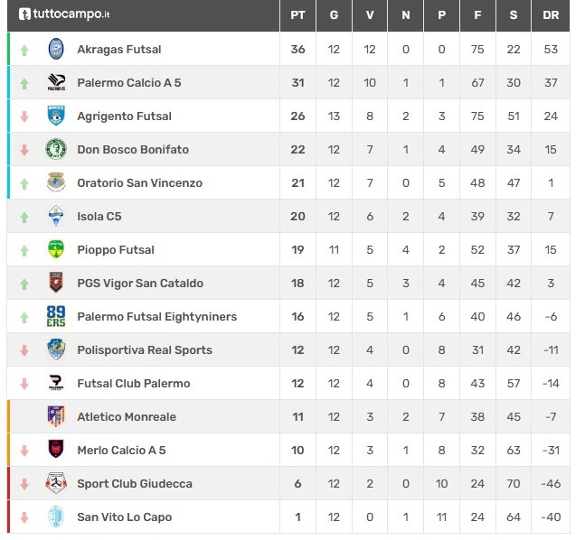Viewport: 585px width, 540px height.
Task: Open the Futsal Club Palermo link
Action: tap(134, 384)
